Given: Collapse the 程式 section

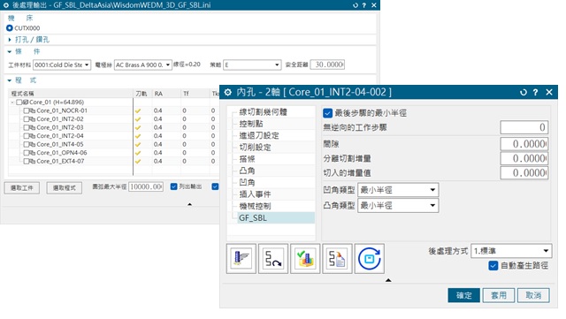Looking at the screenshot, I should 10,80.
